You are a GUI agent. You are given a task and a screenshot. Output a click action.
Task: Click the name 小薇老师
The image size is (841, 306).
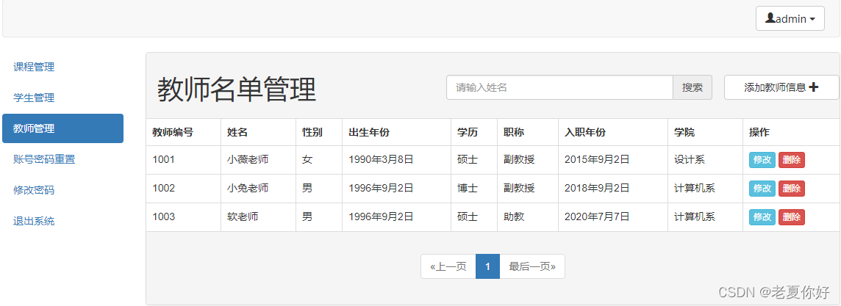click(248, 159)
